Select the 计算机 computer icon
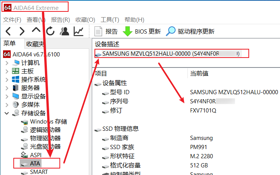280x175 pixels. (16, 63)
